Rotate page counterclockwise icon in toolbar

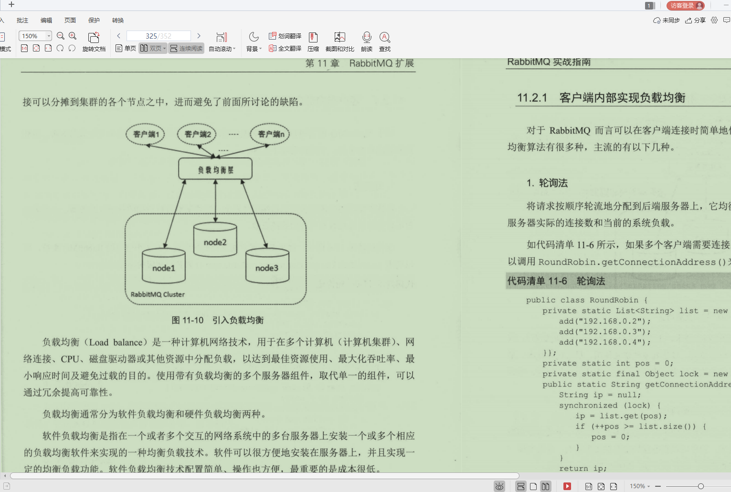tap(60, 48)
